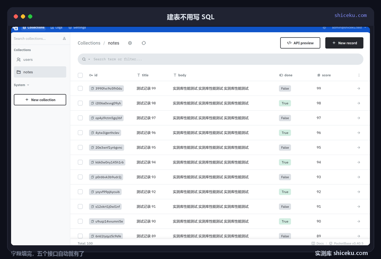Image resolution: width=381 pixels, height=259 pixels.
Task: Select all records with header checkbox
Action: click(80, 75)
